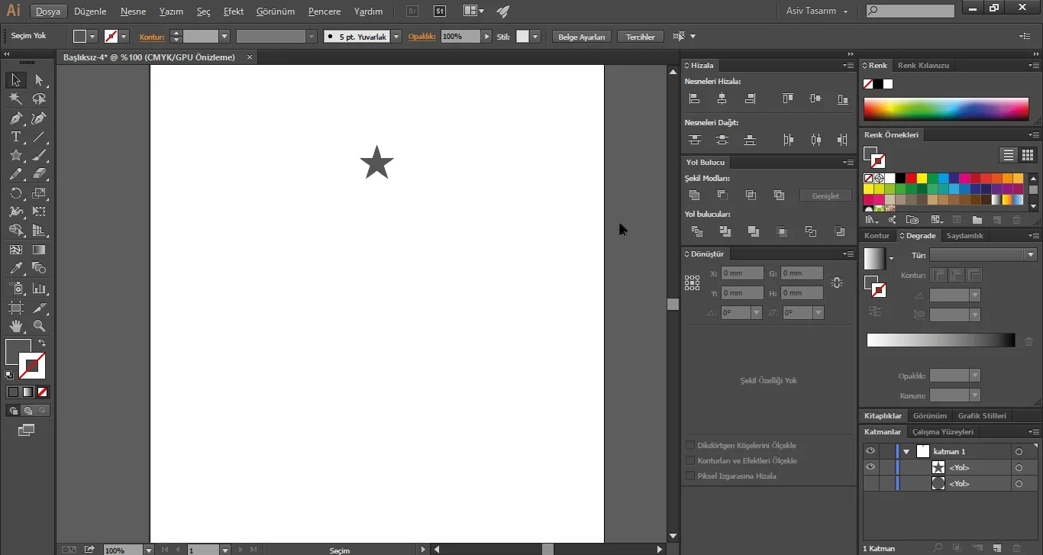Click Opaklık label in control bar
The width and height of the screenshot is (1043, 555).
point(422,37)
